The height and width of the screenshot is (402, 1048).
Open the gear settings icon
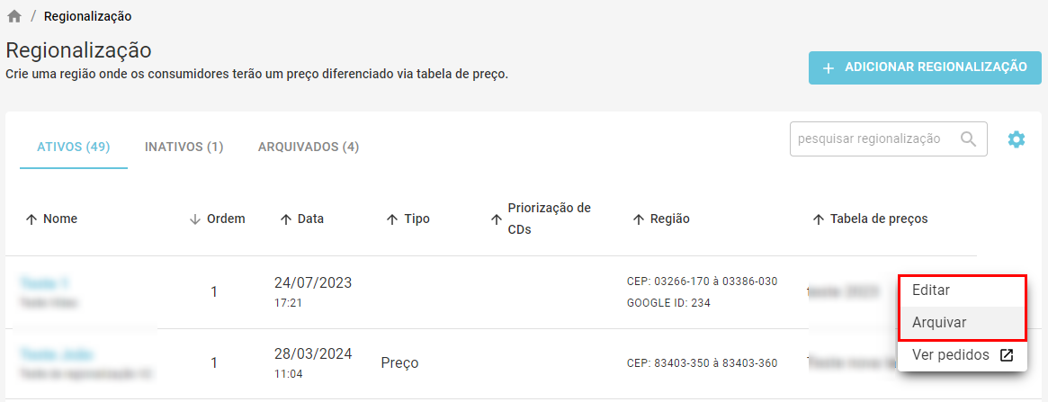pos(1016,138)
